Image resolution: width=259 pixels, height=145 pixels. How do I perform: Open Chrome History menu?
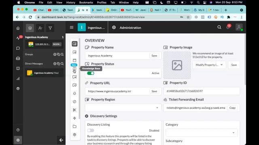[x=70, y=2]
